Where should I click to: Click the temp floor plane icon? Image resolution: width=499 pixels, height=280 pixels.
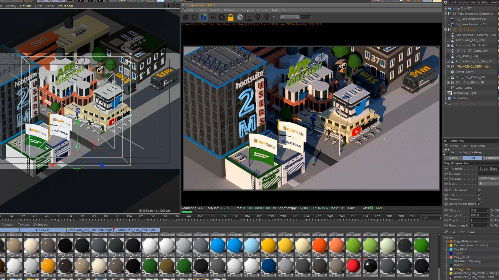(x=450, y=8)
